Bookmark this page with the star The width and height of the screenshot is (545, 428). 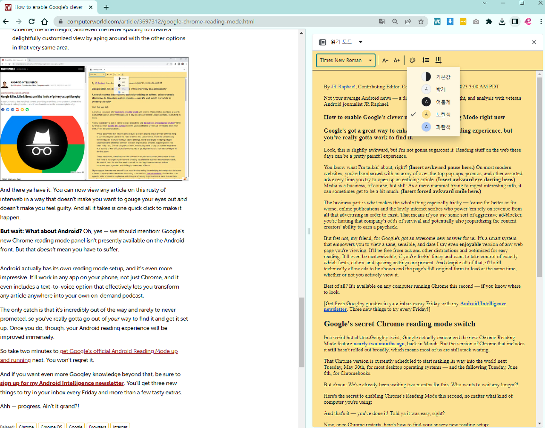point(421,21)
